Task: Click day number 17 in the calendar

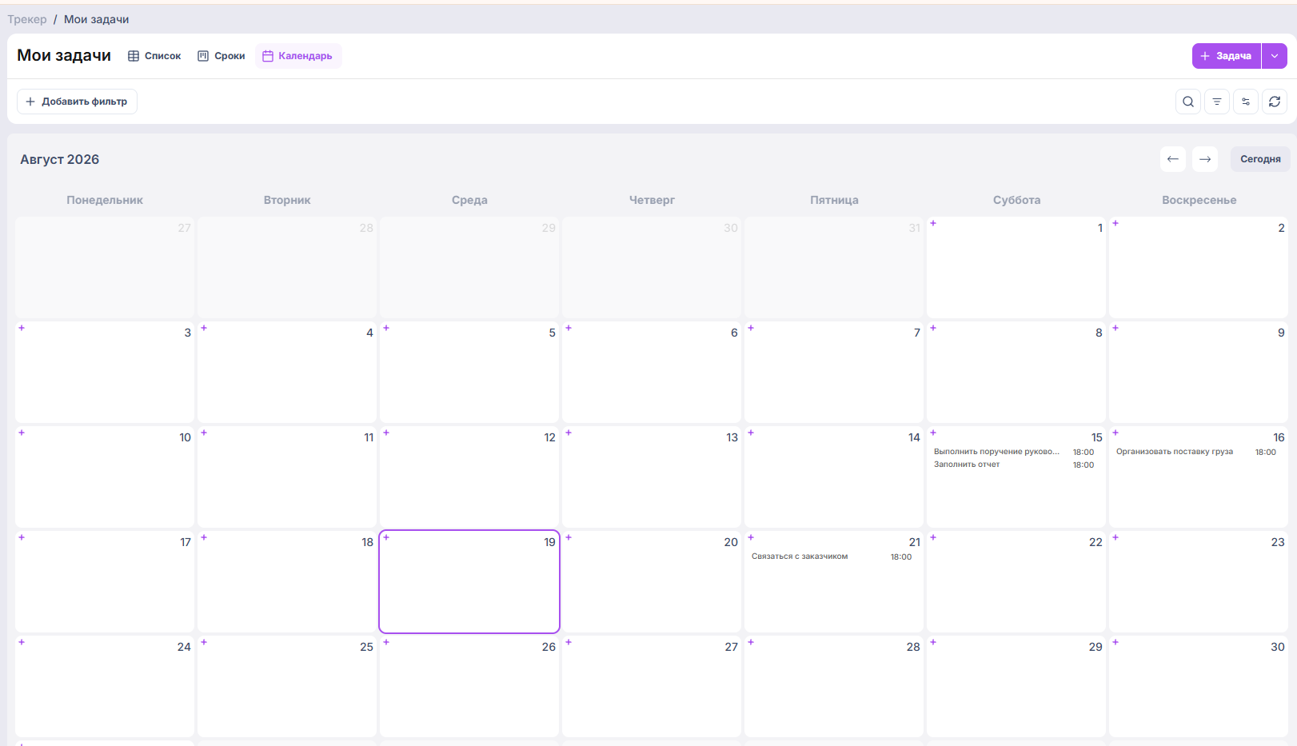Action: coord(186,542)
